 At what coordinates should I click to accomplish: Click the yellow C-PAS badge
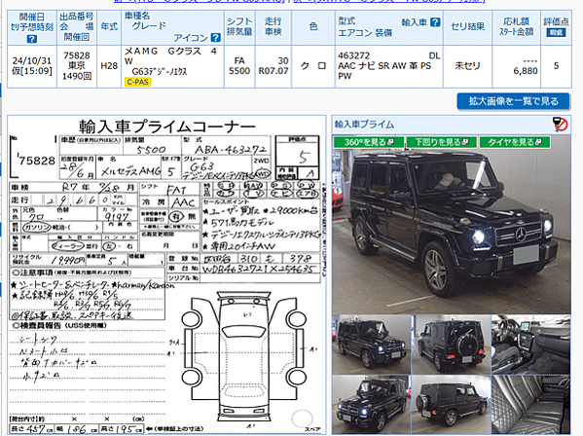pos(137,82)
